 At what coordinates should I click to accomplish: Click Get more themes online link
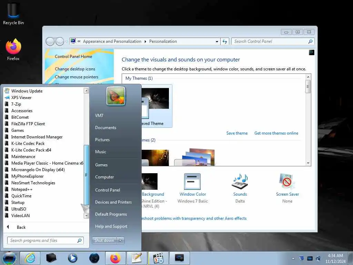[x=276, y=133]
